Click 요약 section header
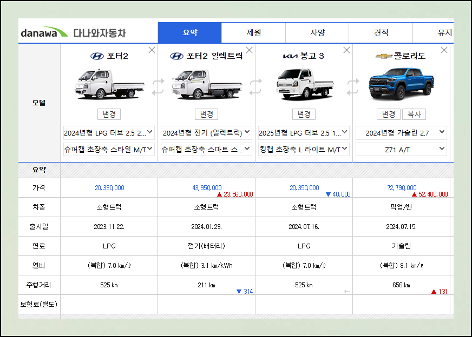The height and width of the screenshot is (337, 472). pos(39,170)
